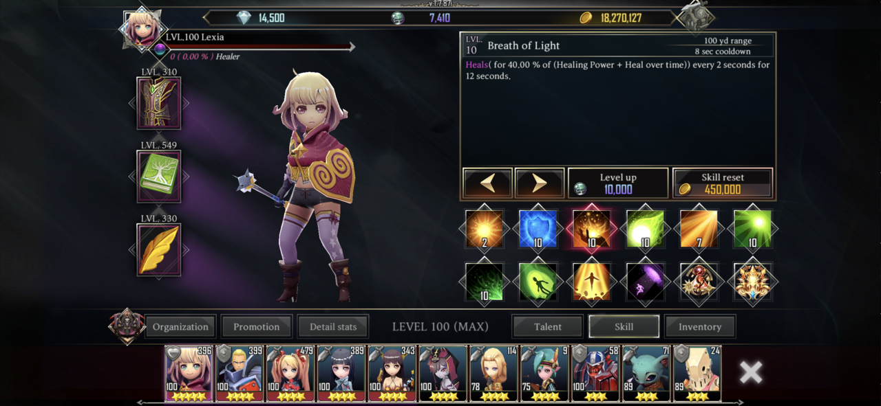
Task: Select the orange light rays skill level 7
Action: click(699, 229)
